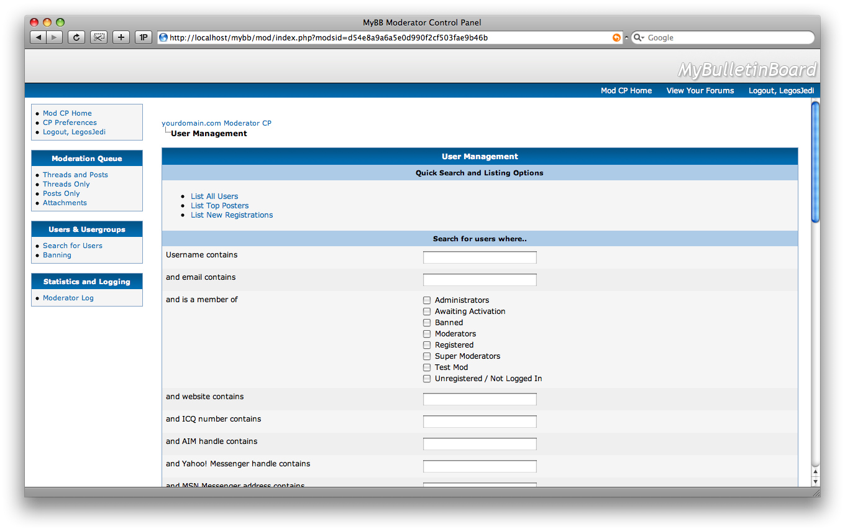Image resolution: width=845 pixels, height=531 pixels.
Task: Focus the Yahoo! Messenger handle field
Action: [x=480, y=466]
